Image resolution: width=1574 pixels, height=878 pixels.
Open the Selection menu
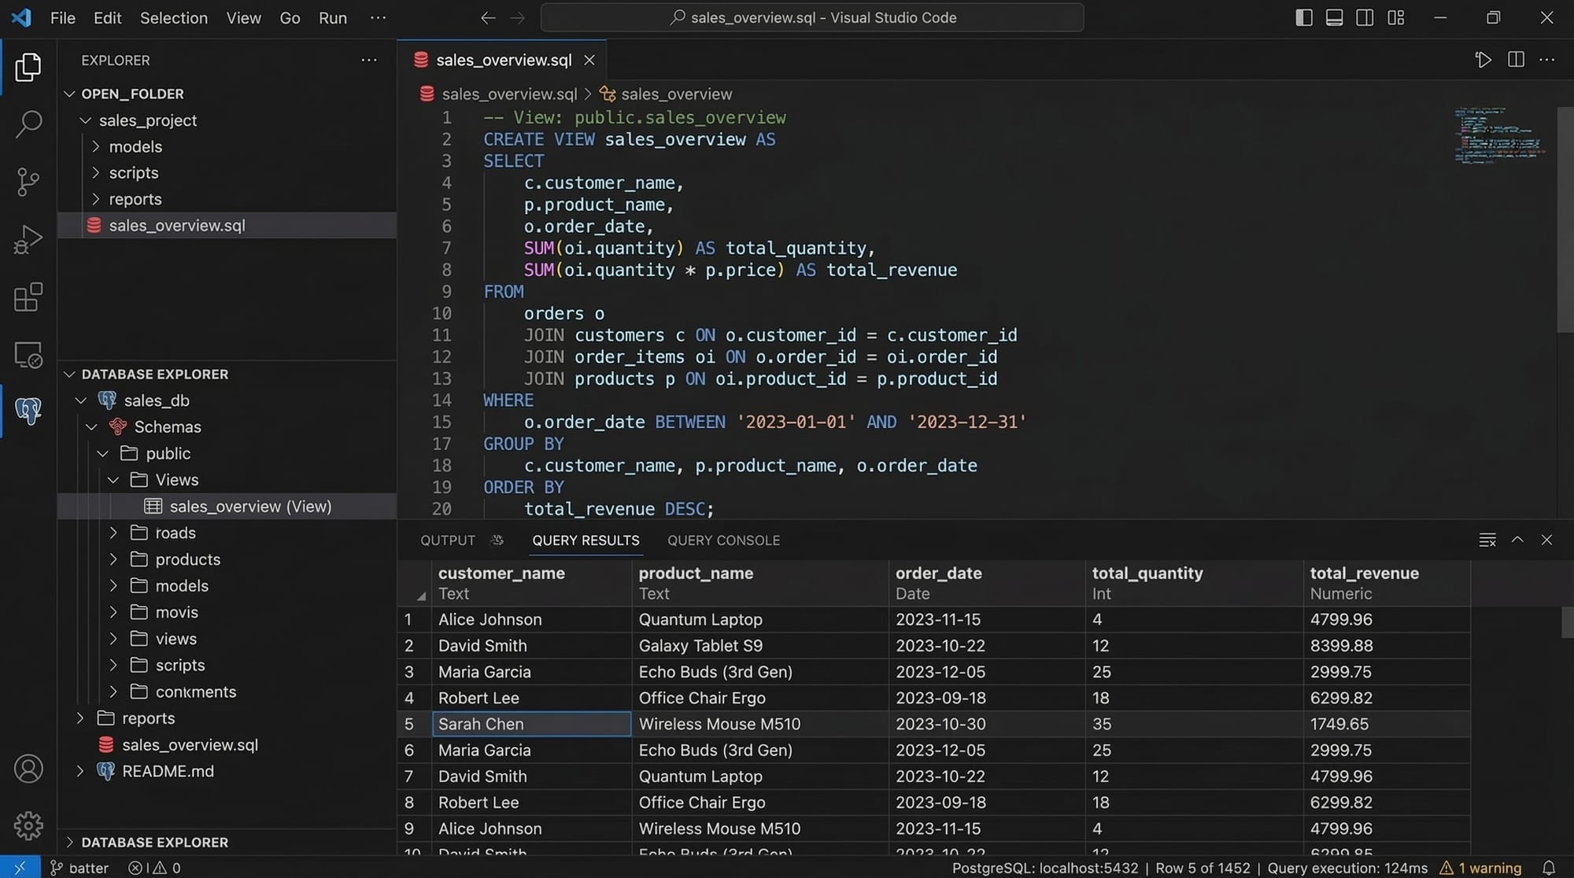[173, 17]
